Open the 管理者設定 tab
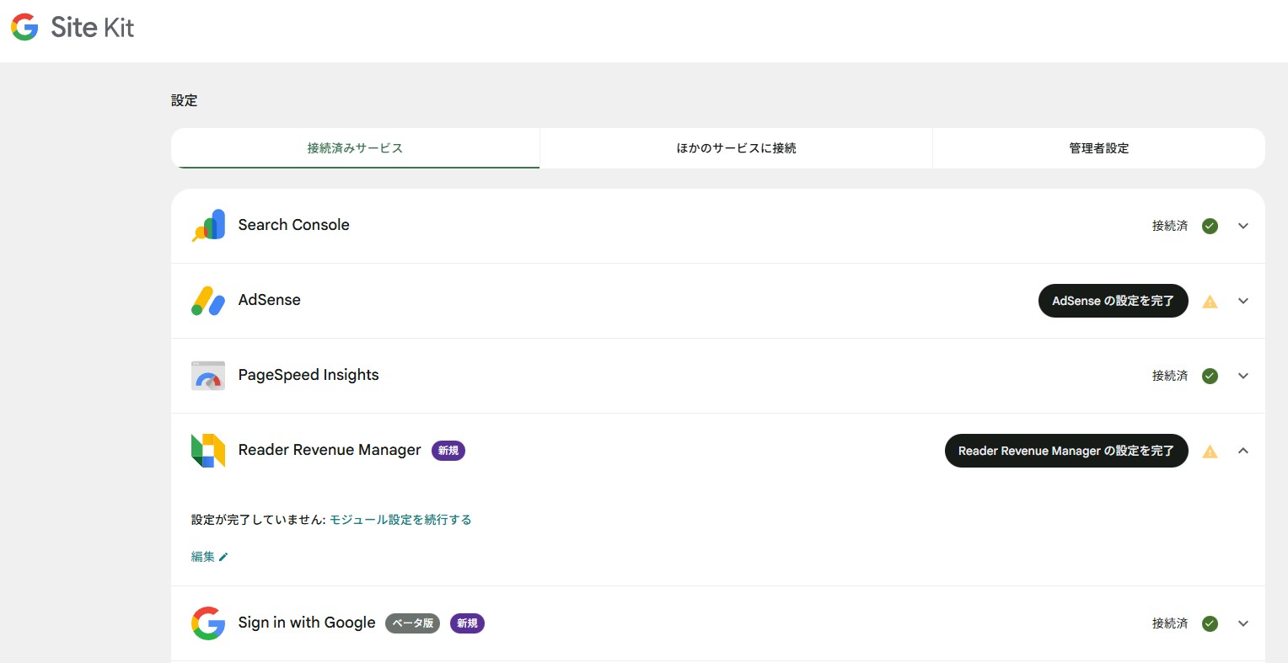 [1098, 147]
